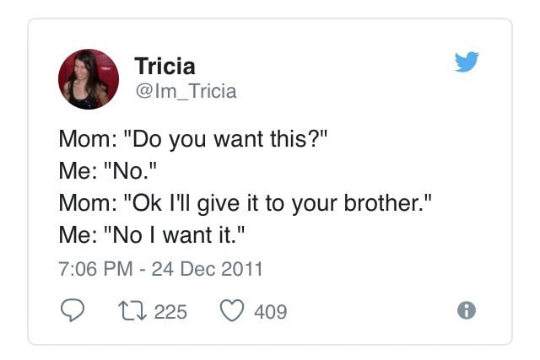This screenshot has height=360, width=540.
Task: Click the retweet arrows icon
Action: coord(132,311)
